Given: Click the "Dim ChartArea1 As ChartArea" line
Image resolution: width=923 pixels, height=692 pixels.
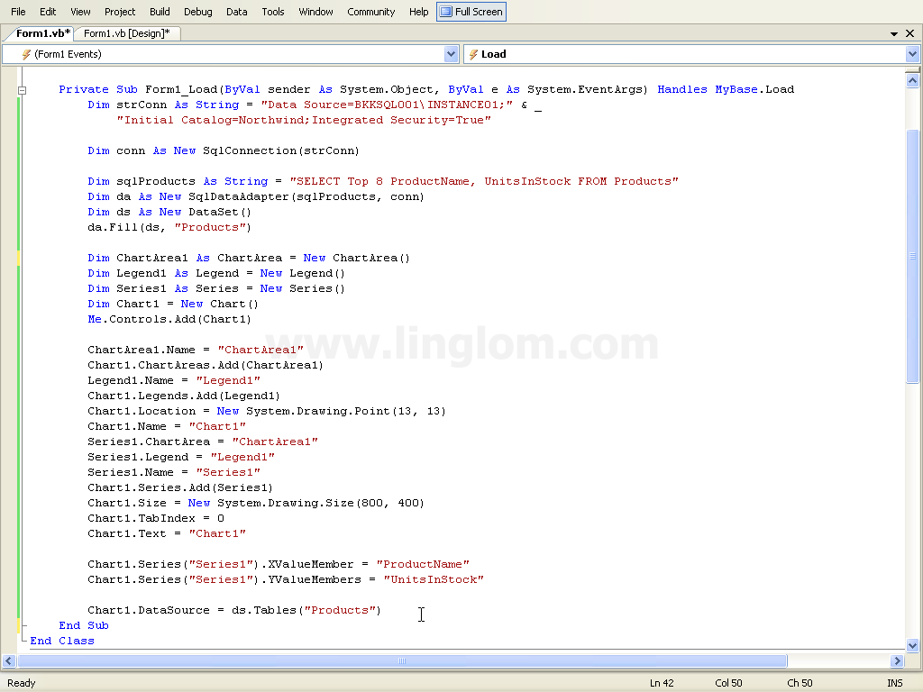Looking at the screenshot, I should tap(249, 258).
